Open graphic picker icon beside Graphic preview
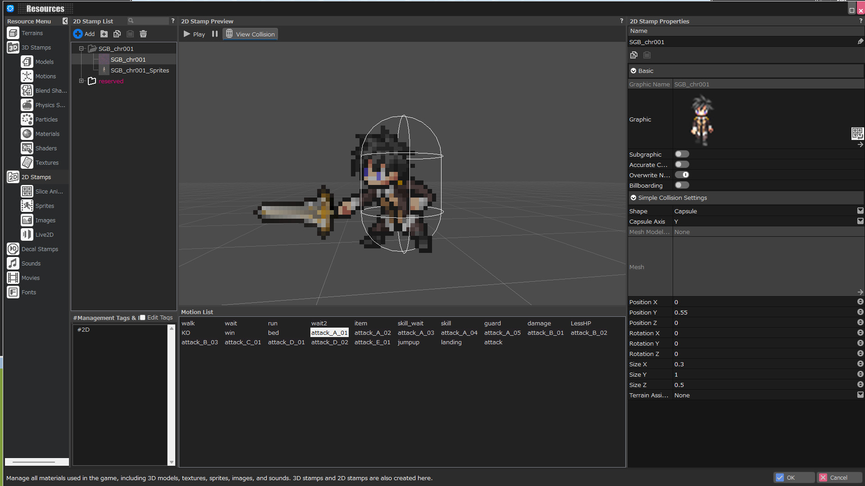Screen dimensions: 865x486 [857, 133]
